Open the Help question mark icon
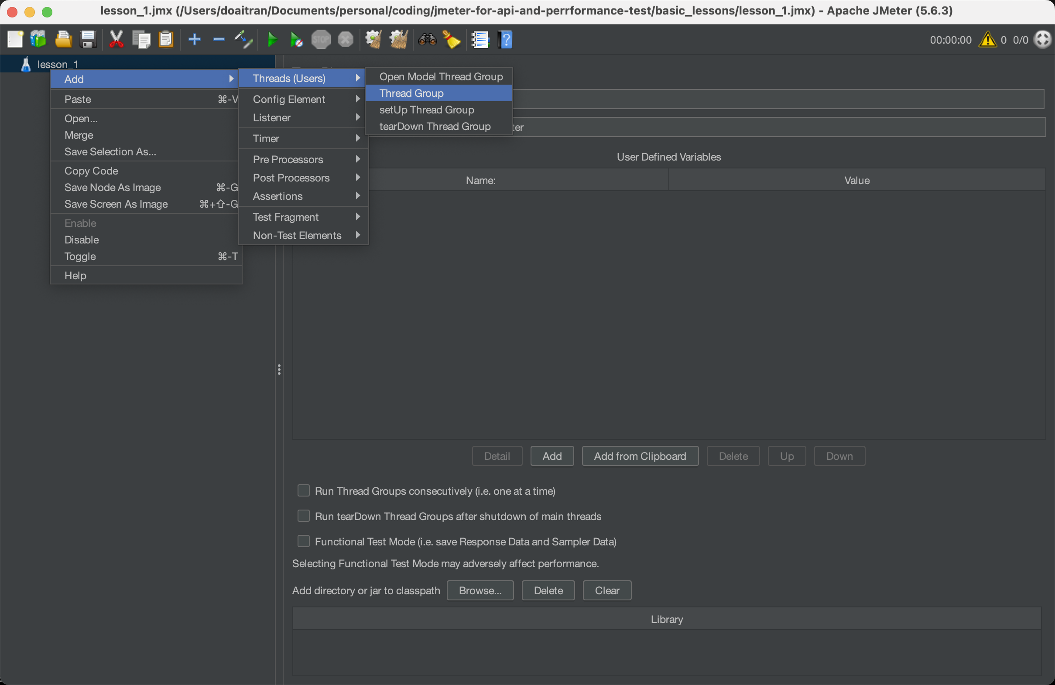Viewport: 1055px width, 685px height. pos(505,40)
